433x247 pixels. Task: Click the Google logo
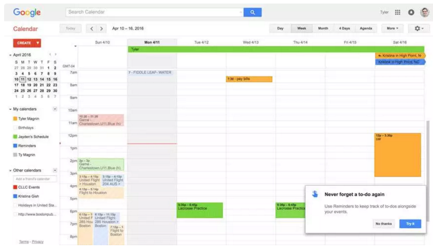pos(27,12)
